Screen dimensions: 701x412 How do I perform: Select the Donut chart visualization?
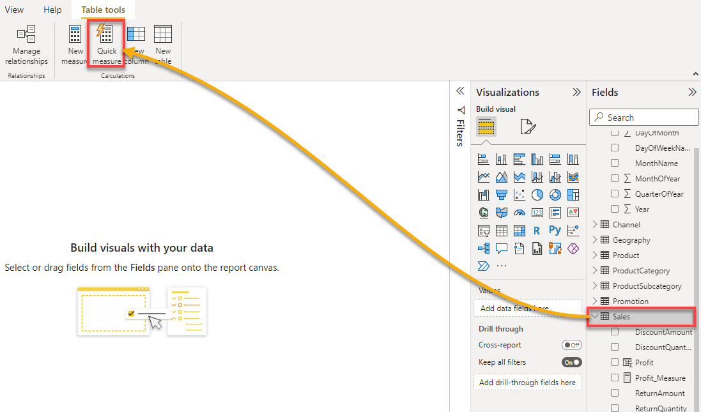pyautogui.click(x=555, y=195)
